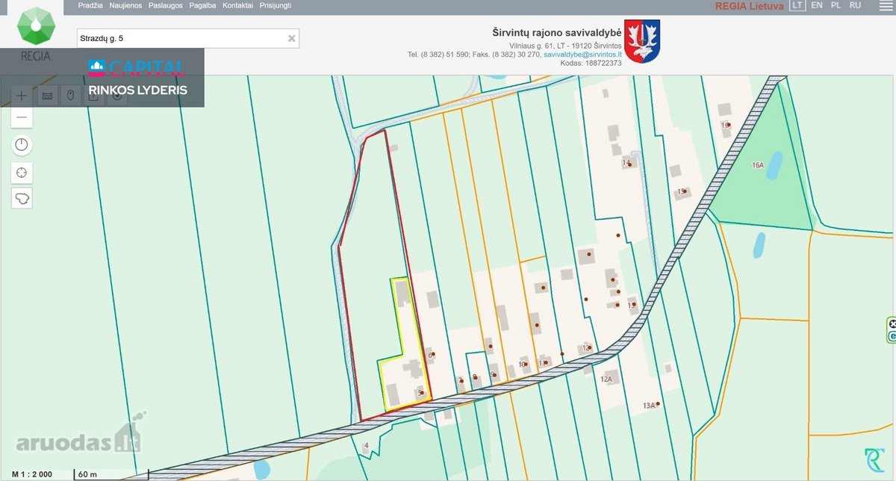Show full Lithuania map outline view
The height and width of the screenshot is (481, 896).
(22, 199)
